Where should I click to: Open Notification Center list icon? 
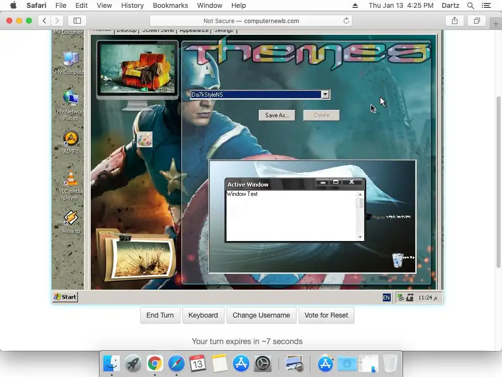tap(486, 5)
